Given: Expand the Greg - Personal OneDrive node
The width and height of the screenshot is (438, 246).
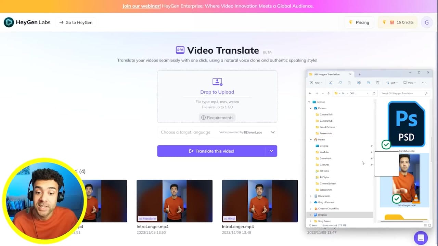Looking at the screenshot, I should pyautogui.click(x=311, y=202).
